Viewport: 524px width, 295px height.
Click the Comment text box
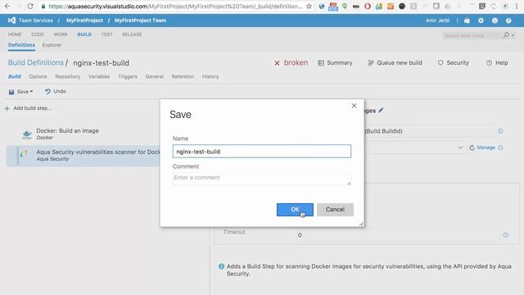[262, 179]
